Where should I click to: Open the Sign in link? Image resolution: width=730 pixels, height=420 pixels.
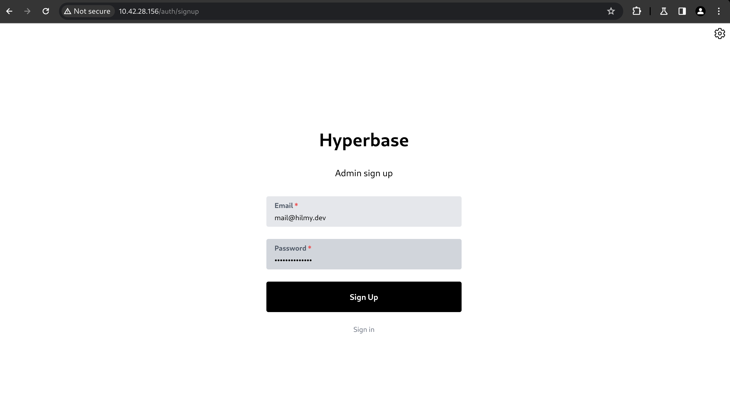click(x=364, y=329)
